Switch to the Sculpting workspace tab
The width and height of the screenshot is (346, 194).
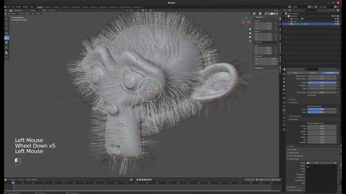point(56,7)
